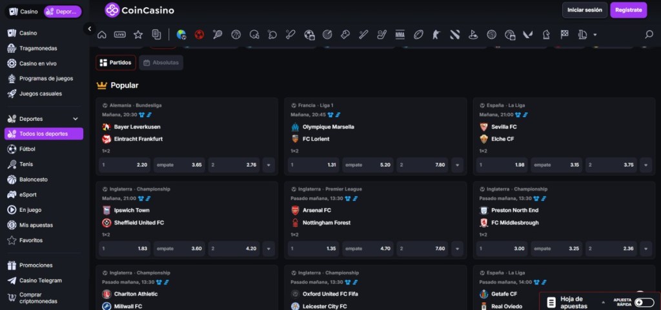
Task: Collapse the Deportes sidebar section chevron
Action: 76,119
